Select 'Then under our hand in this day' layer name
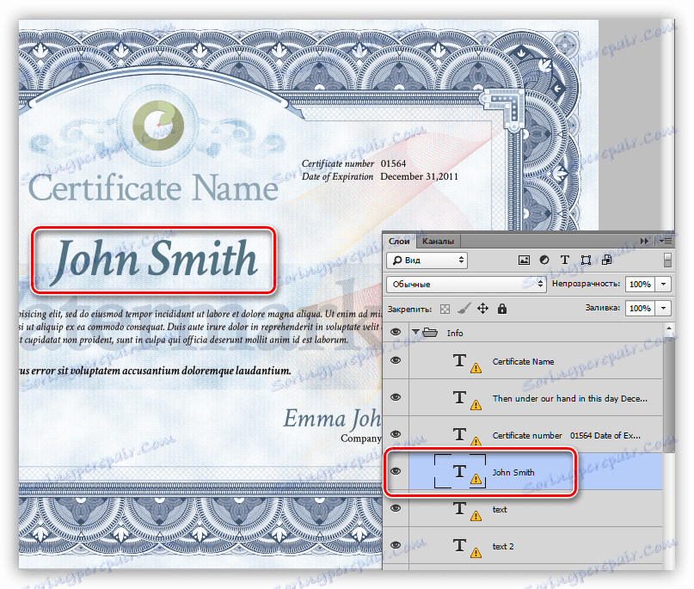Screen dimensions: 694x589 click(570, 398)
